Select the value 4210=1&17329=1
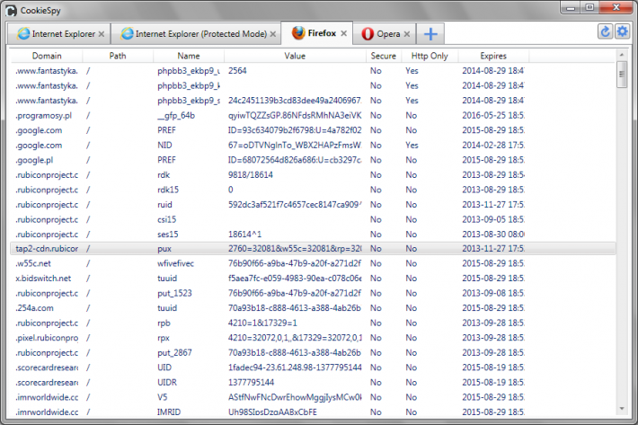 (x=262, y=323)
